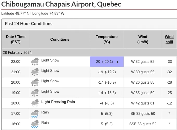Click the 22:00 Light Snow weather icon
Viewport: 177px width, 130px height.
point(35,62)
